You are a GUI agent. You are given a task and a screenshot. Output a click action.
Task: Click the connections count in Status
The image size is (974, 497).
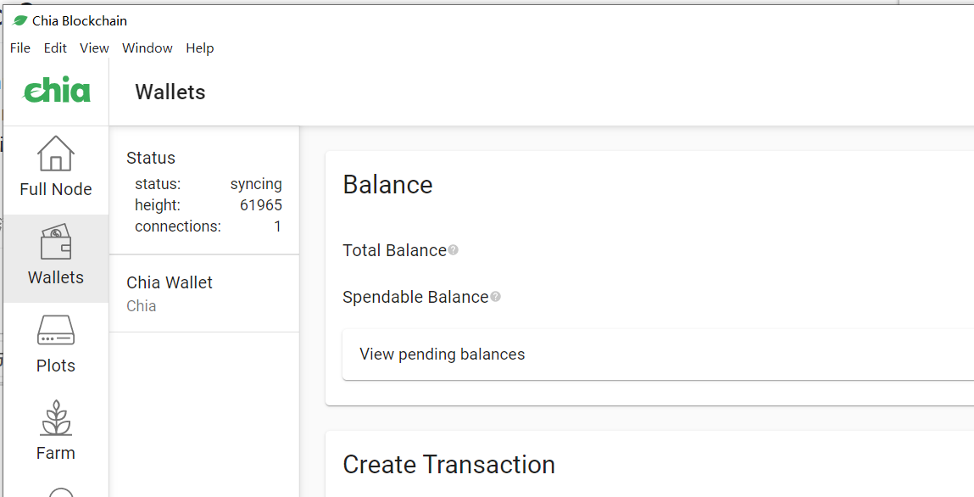pyautogui.click(x=277, y=226)
